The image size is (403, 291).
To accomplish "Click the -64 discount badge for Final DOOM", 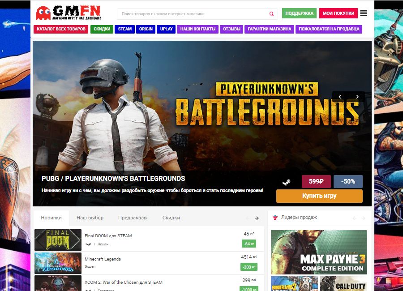I will point(249,244).
